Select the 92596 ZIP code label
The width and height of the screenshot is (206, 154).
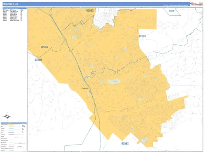(x=172, y=11)
